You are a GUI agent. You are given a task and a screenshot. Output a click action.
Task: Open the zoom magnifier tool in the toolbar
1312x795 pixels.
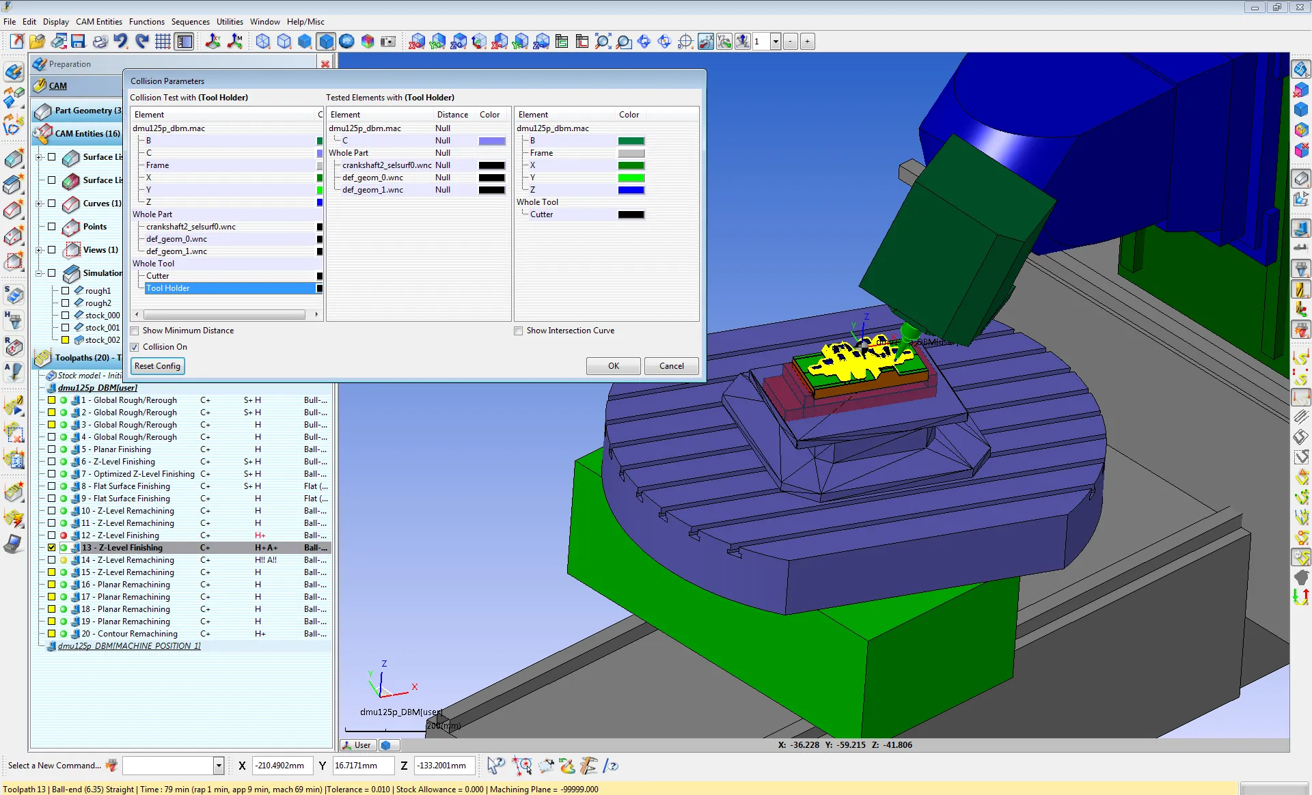603,42
